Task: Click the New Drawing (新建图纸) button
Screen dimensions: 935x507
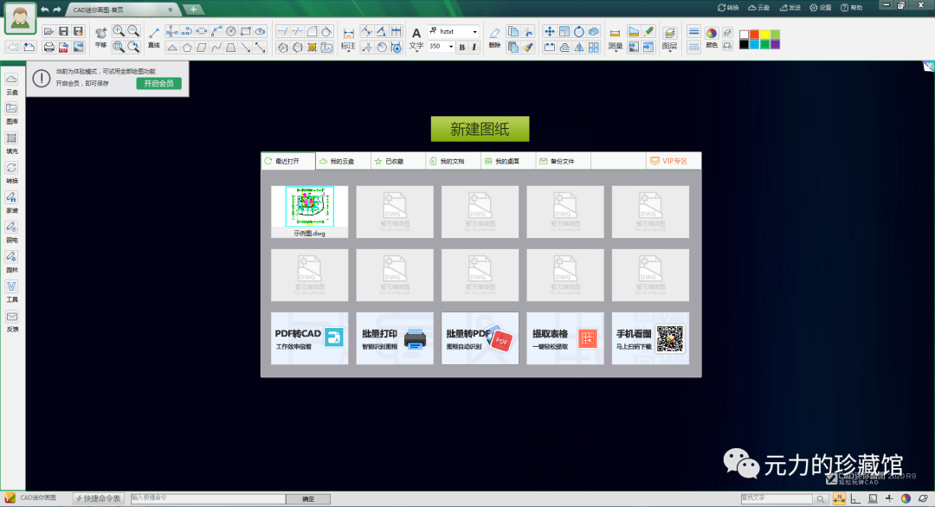Action: 480,129
